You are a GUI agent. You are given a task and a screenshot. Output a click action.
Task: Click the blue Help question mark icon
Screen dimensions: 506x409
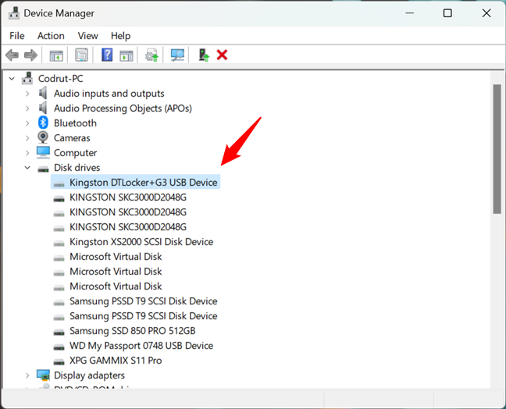point(107,55)
